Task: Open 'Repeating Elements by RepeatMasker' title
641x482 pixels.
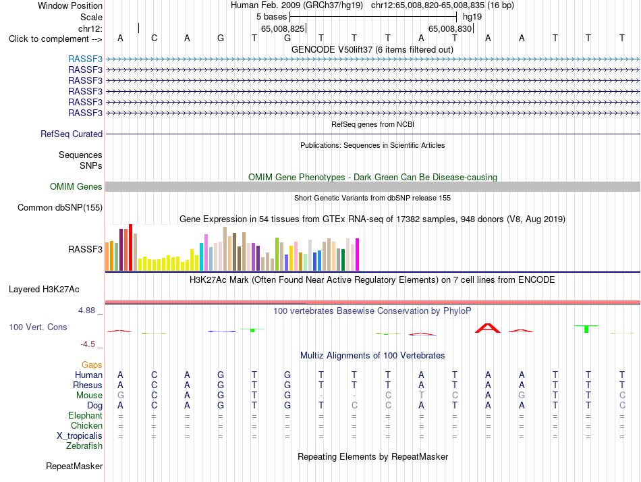Action: [x=372, y=456]
